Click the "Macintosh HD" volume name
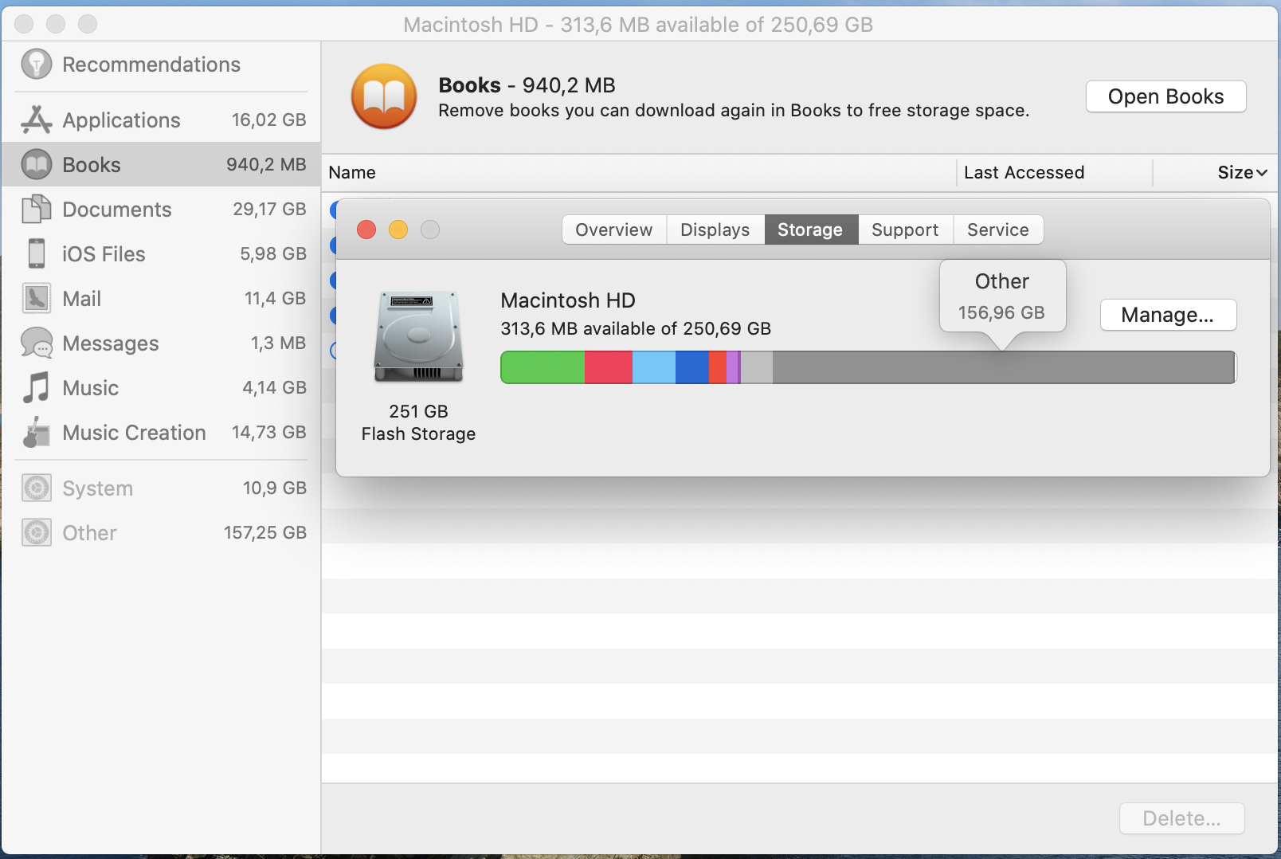This screenshot has width=1281, height=859. [568, 300]
